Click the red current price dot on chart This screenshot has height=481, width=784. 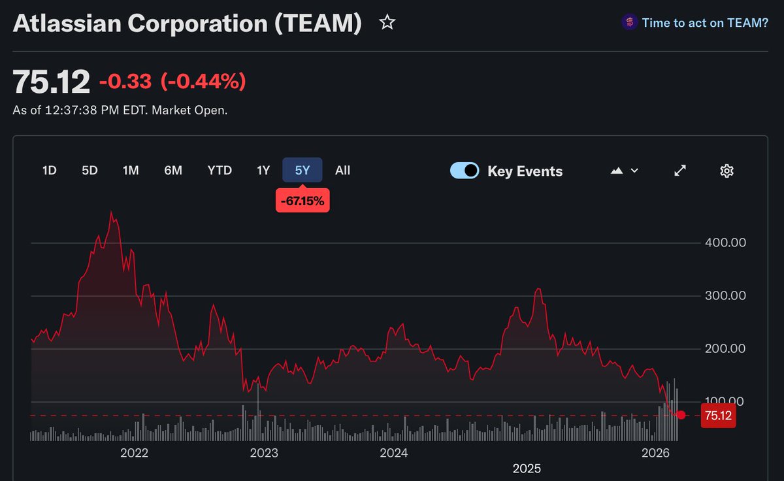click(x=681, y=415)
